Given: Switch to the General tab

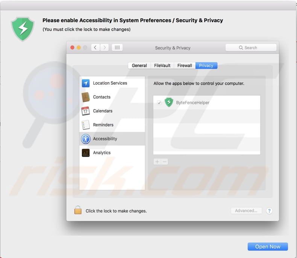Looking at the screenshot, I should coord(139,66).
